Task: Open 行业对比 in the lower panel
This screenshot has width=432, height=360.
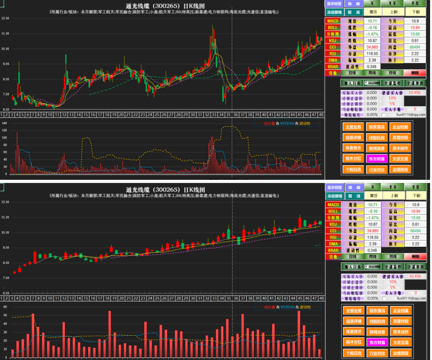Action: 377,353
